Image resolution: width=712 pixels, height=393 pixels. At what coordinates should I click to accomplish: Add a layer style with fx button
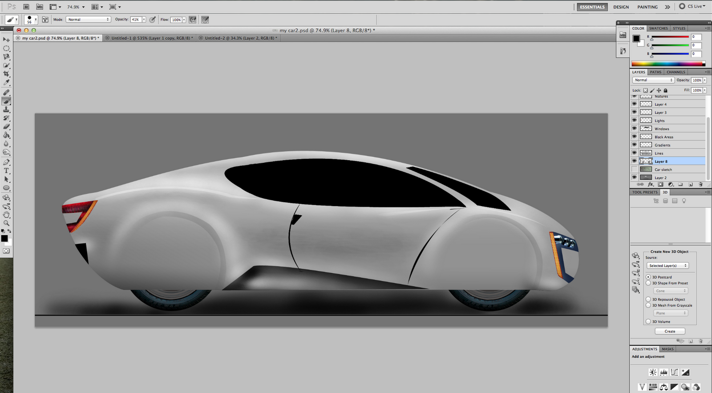click(x=651, y=184)
